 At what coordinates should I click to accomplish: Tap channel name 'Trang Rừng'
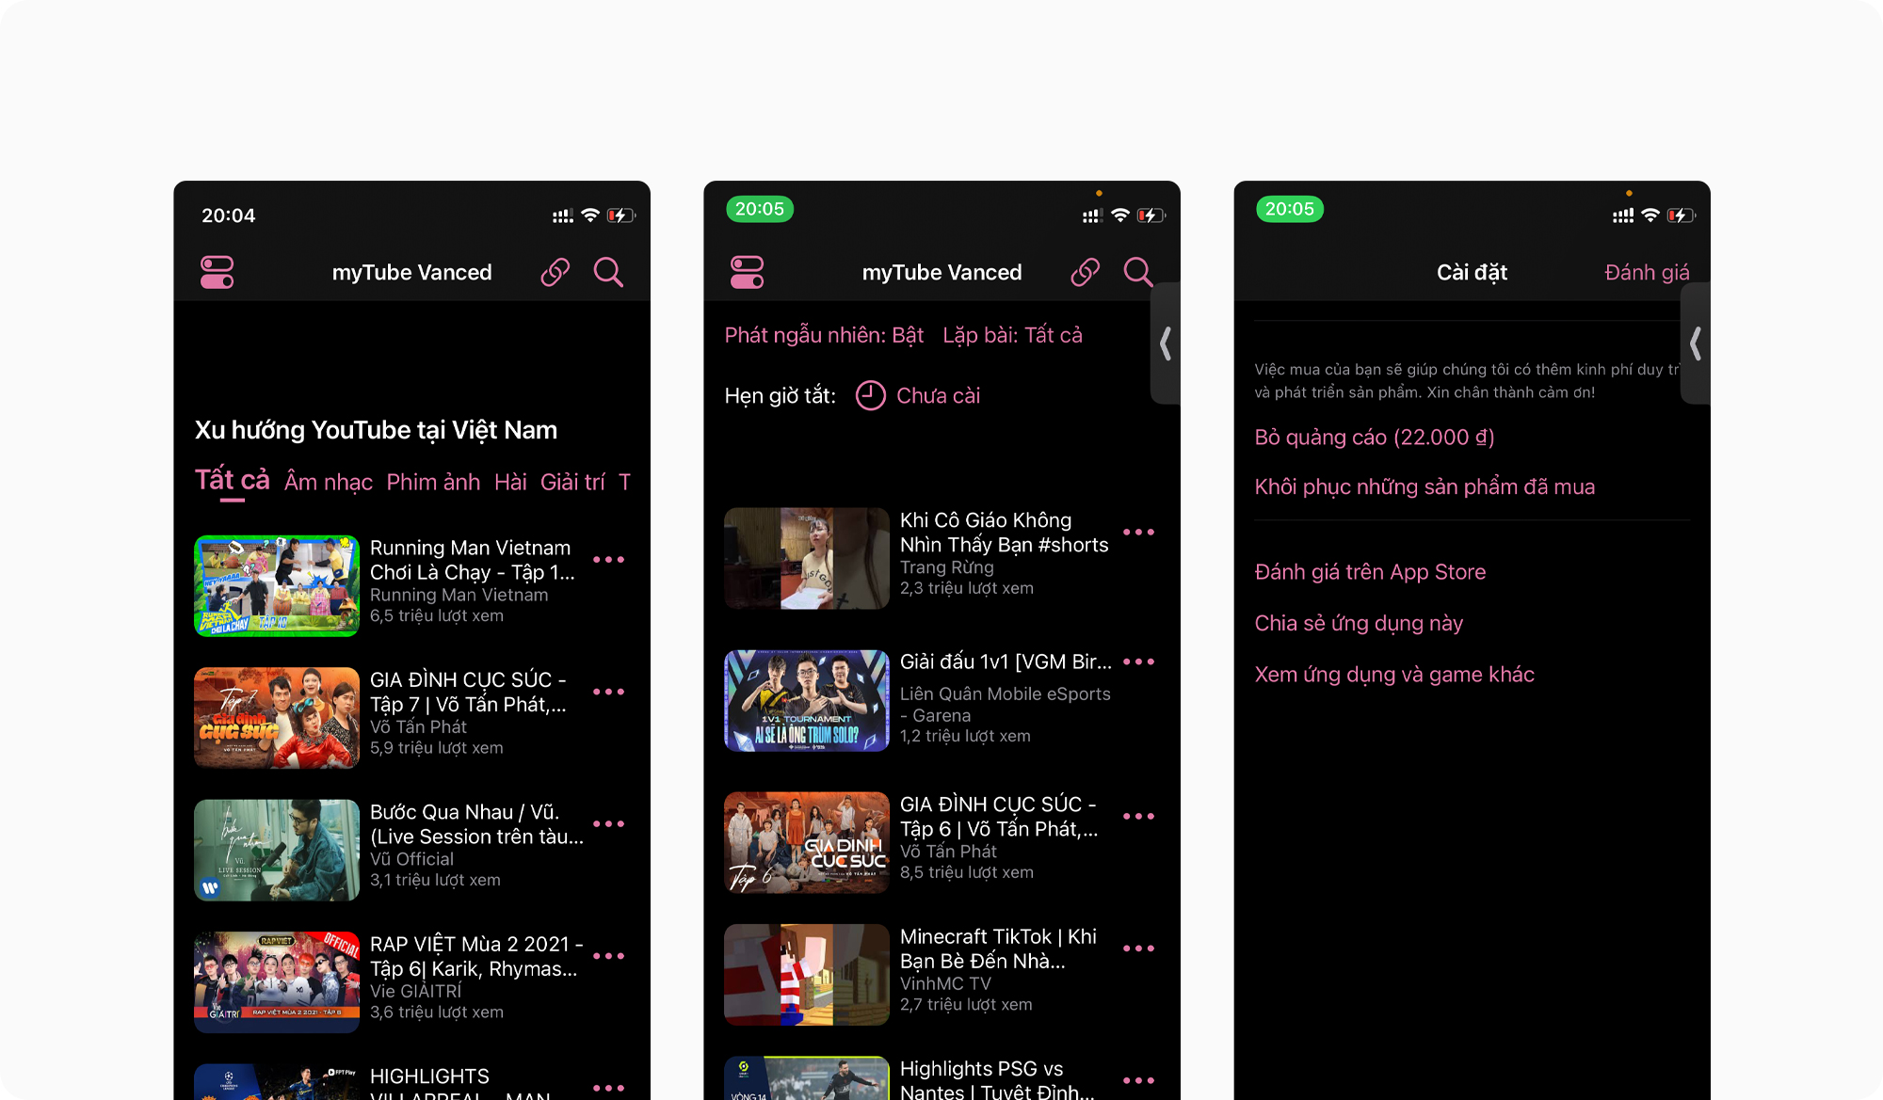[947, 567]
